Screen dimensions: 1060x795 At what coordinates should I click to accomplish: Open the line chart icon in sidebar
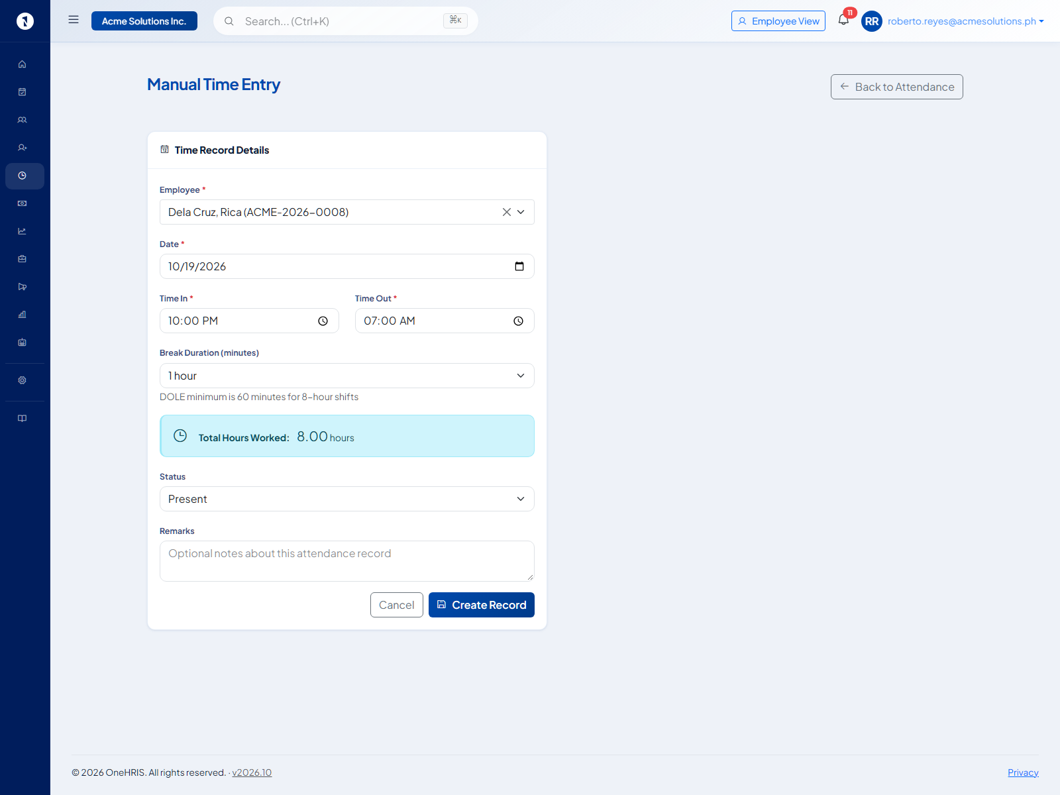22,231
